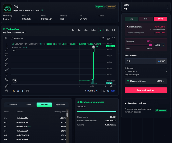172x143 pixels.
Task: Expand the drawing toolbar side arrow
Action: coord(10,84)
